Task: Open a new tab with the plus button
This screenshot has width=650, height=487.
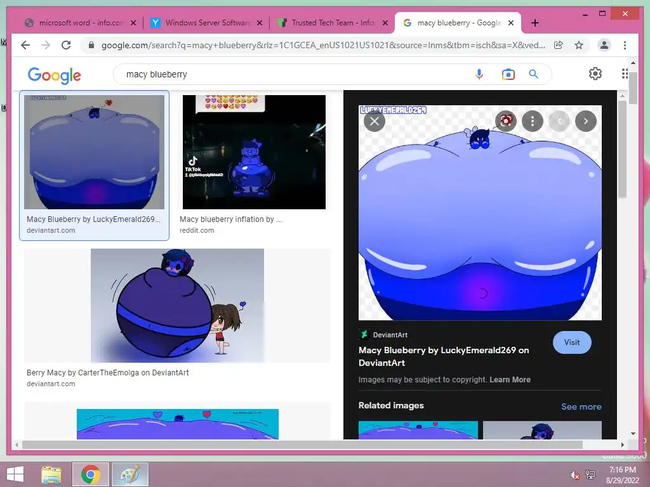Action: tap(534, 23)
